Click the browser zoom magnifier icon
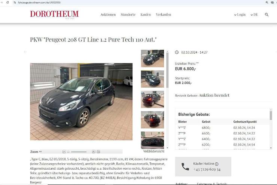 point(267,3)
